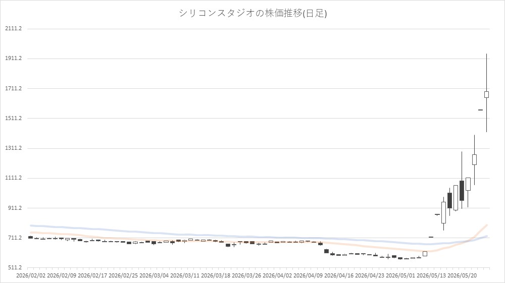
Task: Click the 1111.2 axis value
Action: pos(14,178)
